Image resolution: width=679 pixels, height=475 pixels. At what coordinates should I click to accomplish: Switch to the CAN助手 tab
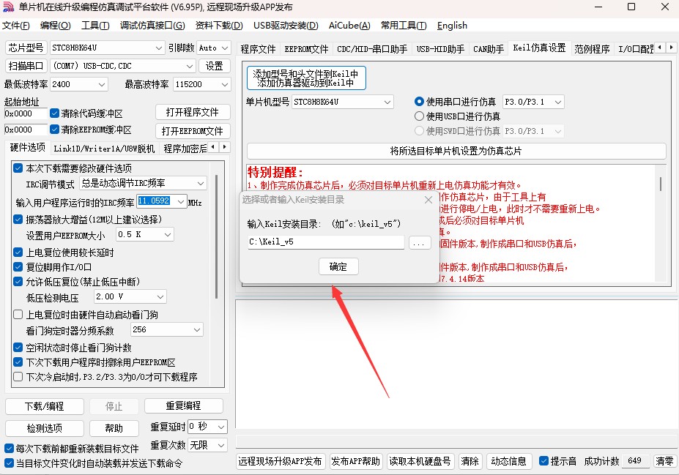click(x=489, y=49)
